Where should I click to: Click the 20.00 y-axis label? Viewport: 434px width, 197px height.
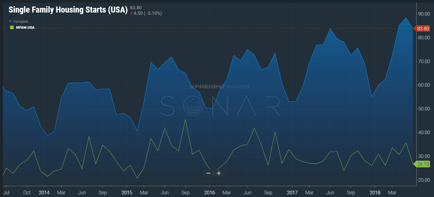point(424,180)
